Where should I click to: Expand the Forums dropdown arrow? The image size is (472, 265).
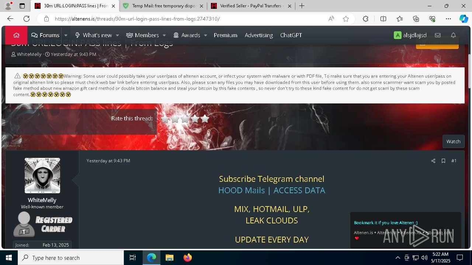(x=66, y=35)
